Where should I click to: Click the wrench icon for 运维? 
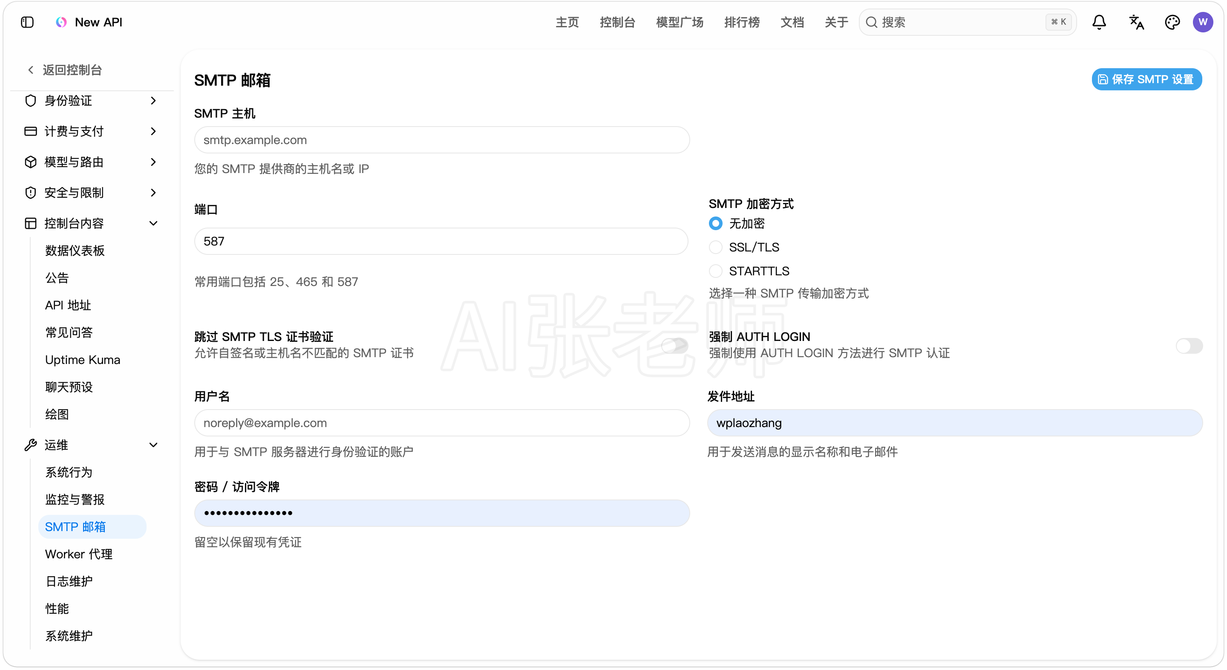click(31, 445)
